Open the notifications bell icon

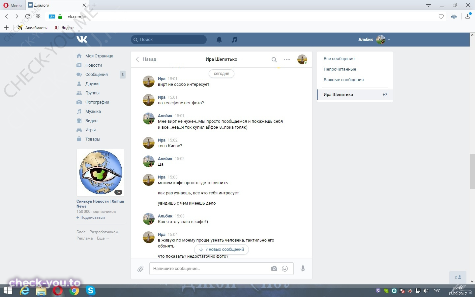click(x=219, y=40)
